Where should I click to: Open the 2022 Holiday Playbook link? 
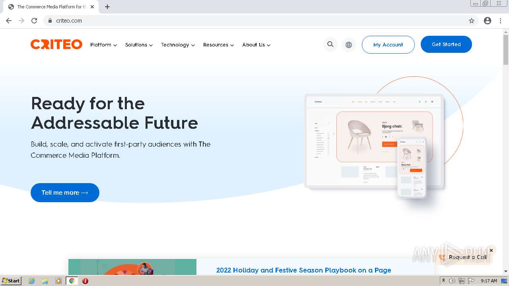(x=304, y=270)
